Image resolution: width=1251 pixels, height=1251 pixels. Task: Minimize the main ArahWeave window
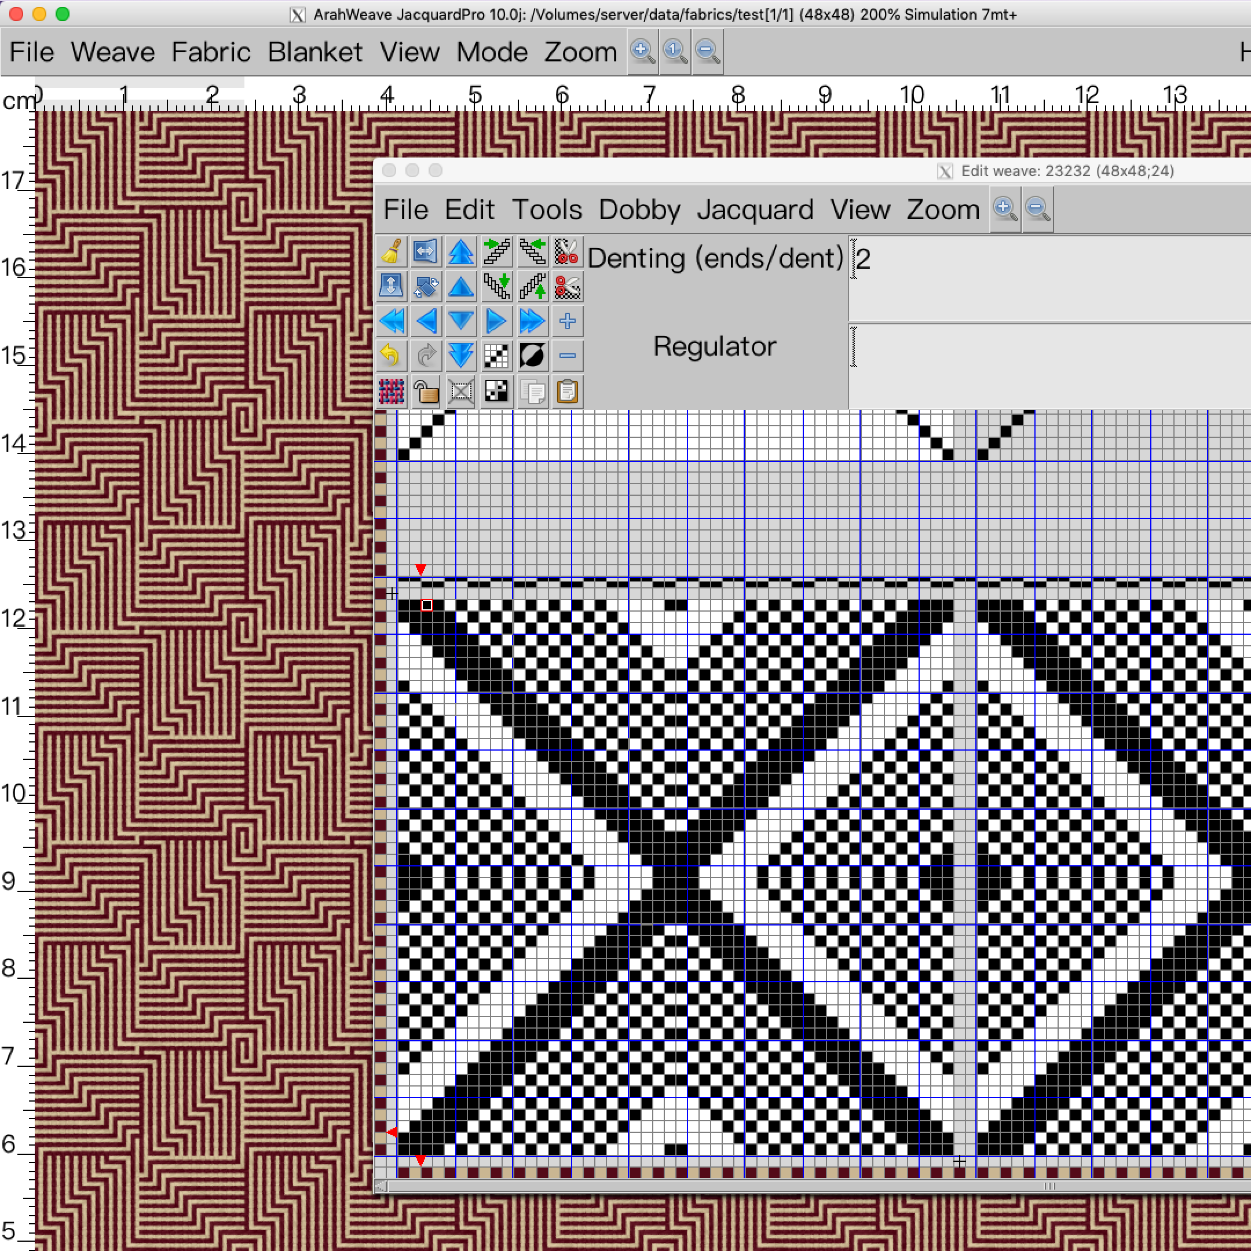(x=39, y=13)
